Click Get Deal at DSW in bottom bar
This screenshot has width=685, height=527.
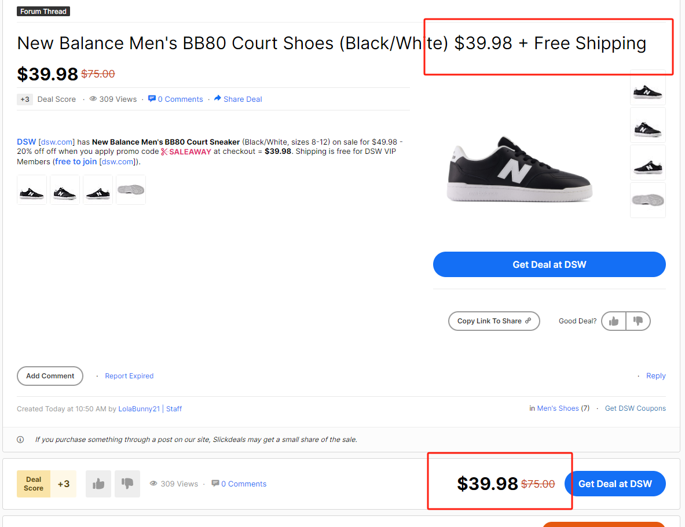(x=615, y=484)
